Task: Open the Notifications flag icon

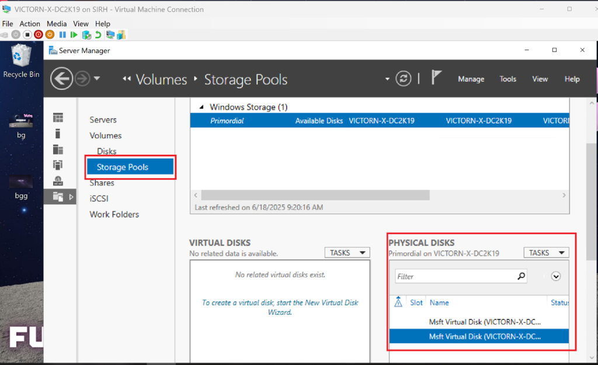Action: (436, 78)
